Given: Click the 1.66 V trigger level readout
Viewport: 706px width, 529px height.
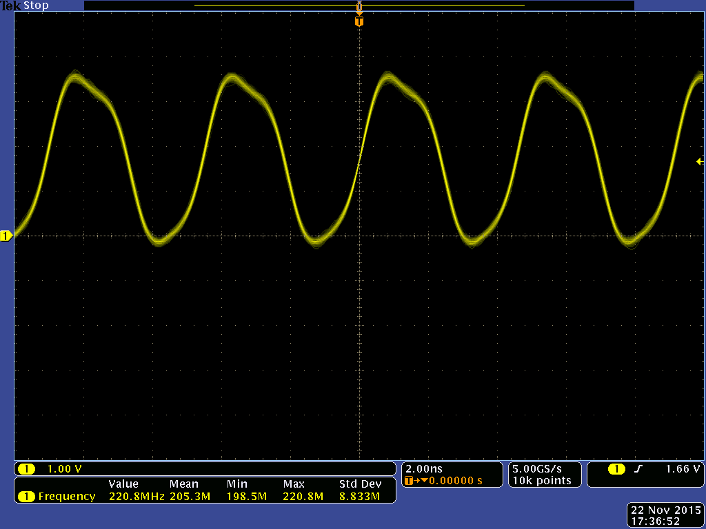Looking at the screenshot, I should [683, 468].
